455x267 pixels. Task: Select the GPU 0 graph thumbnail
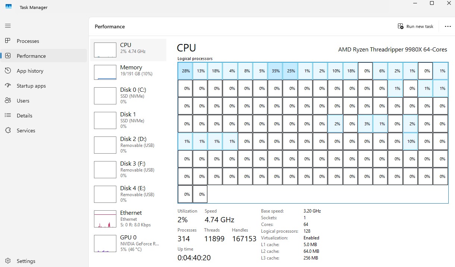pos(105,244)
